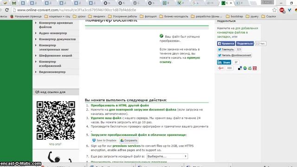
Task: Close the active browser tab
Action: pos(231,3)
